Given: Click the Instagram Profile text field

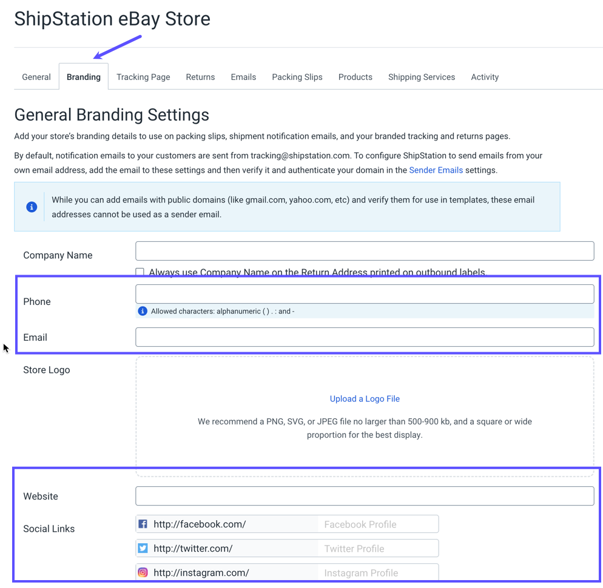Looking at the screenshot, I should 377,572.
